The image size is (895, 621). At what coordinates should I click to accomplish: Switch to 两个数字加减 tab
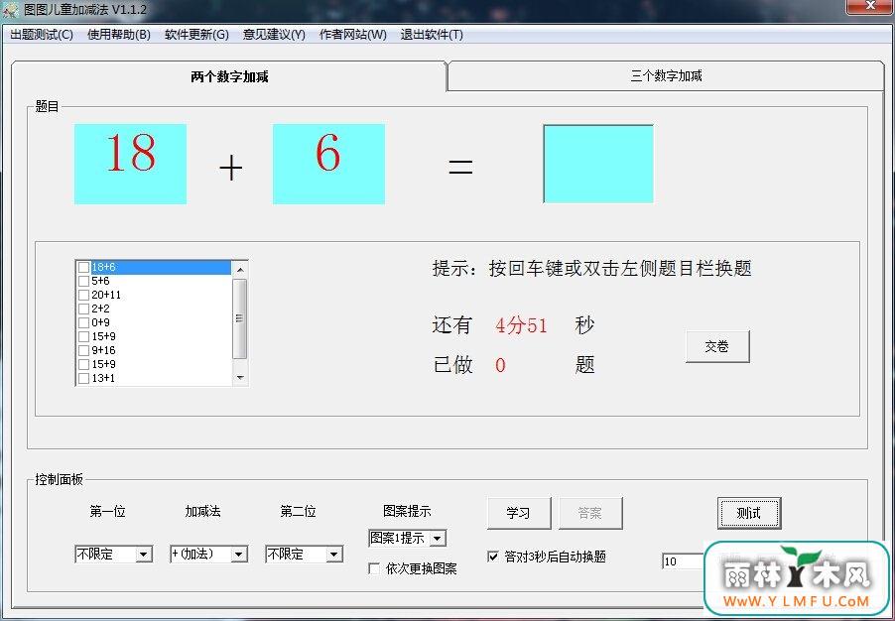point(229,76)
